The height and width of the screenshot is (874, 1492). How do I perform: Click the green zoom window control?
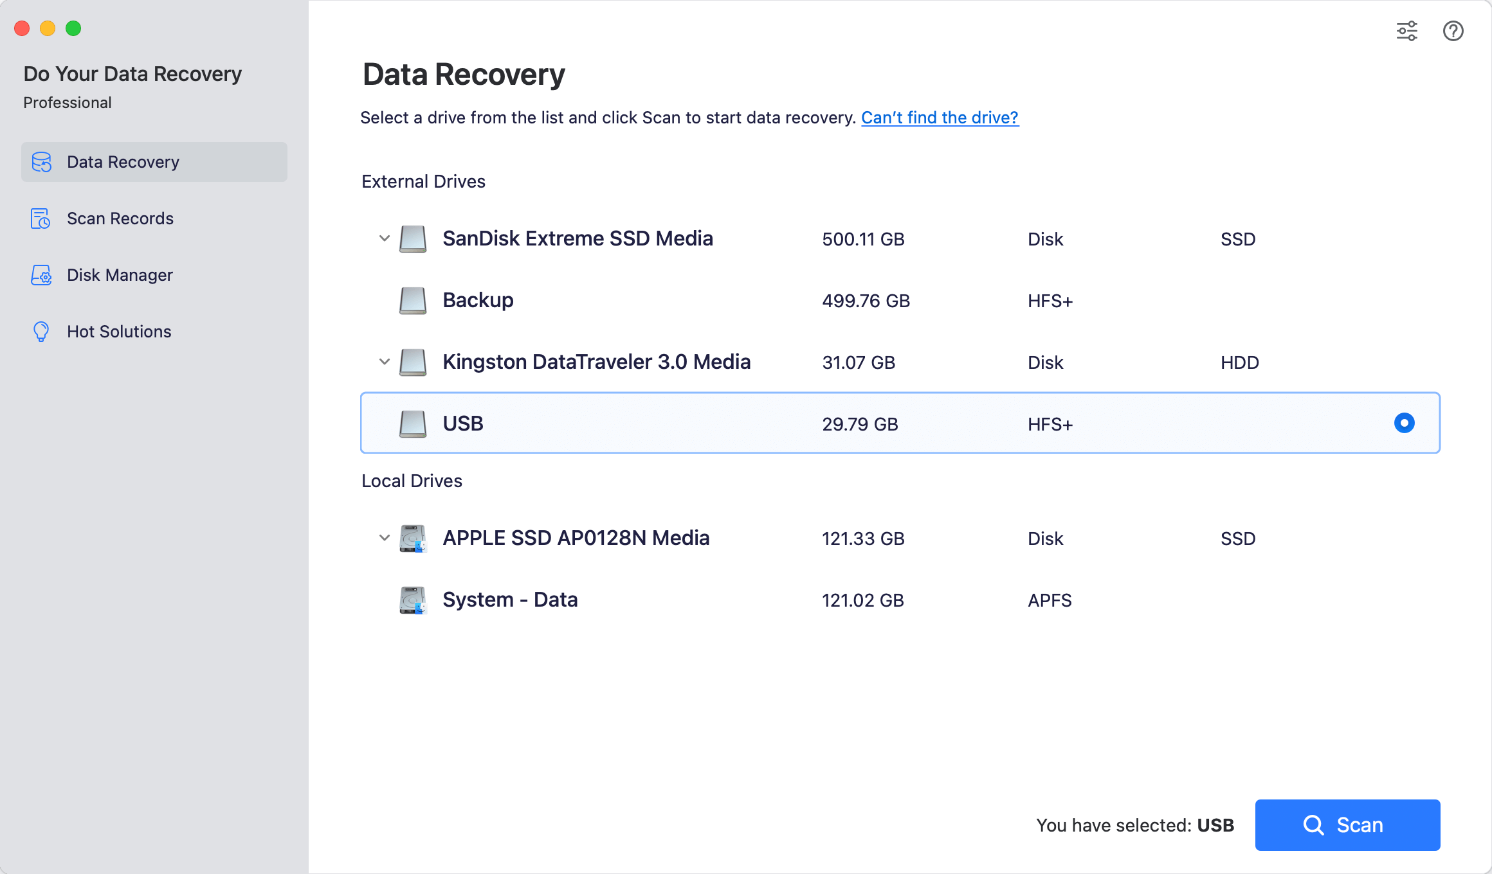pos(73,28)
